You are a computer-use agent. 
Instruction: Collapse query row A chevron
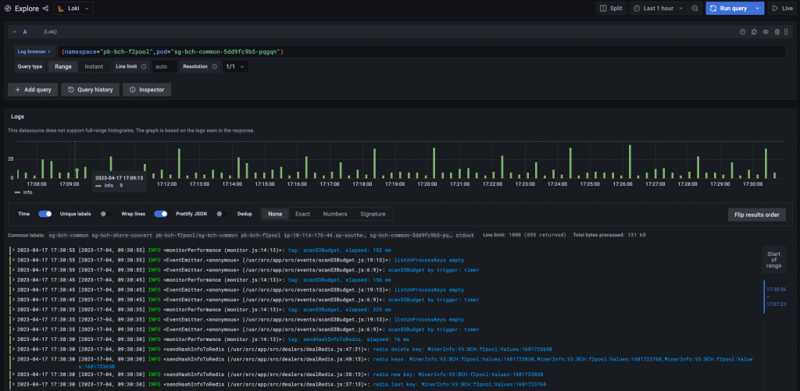click(14, 31)
